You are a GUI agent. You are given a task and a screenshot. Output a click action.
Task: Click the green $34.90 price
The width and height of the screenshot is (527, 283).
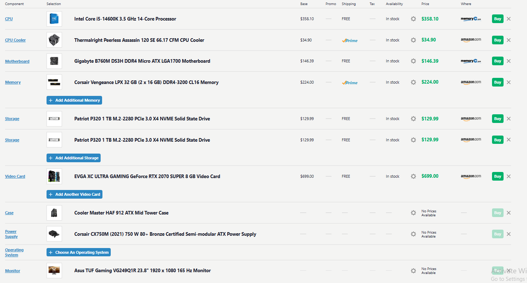(429, 40)
